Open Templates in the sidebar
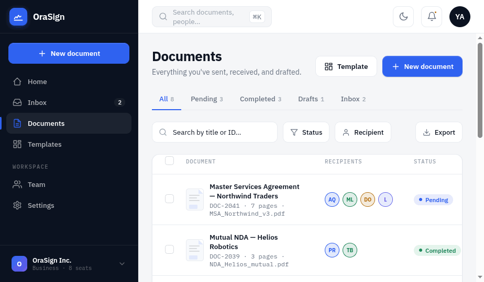The image size is (484, 282). click(69, 144)
